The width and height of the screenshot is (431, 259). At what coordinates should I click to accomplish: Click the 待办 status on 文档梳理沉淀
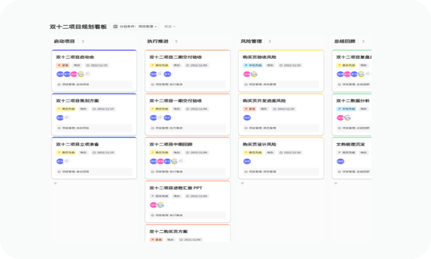tap(364, 153)
